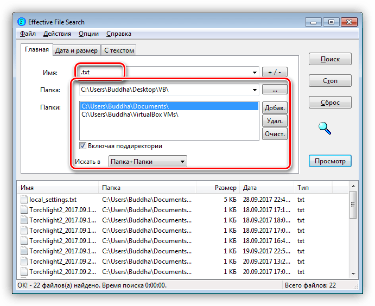
Task: Select the Torchlight2 file dated 18.09.2017 18:0...
Action: [183, 220]
